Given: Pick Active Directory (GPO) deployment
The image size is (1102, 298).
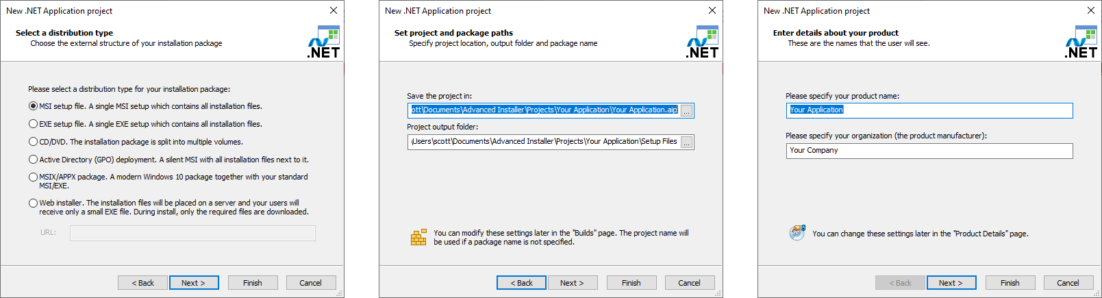Looking at the screenshot, I should (33, 160).
